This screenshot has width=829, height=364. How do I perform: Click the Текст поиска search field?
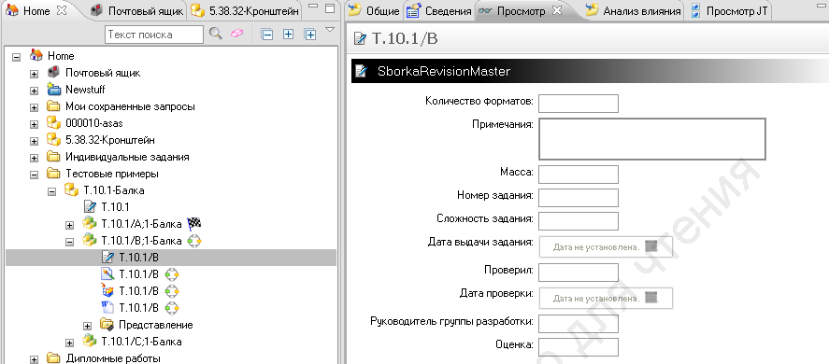tap(154, 35)
